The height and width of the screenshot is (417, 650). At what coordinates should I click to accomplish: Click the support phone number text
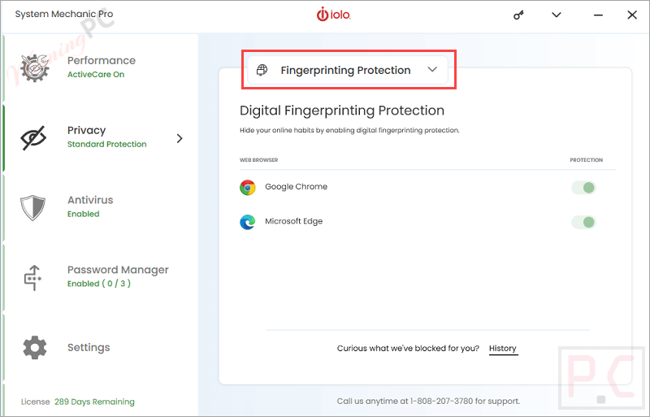[441, 402]
